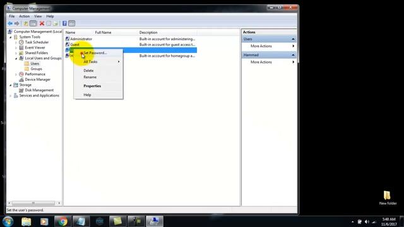Sort by the Name column header
The width and height of the screenshot is (404, 227).
[78, 32]
